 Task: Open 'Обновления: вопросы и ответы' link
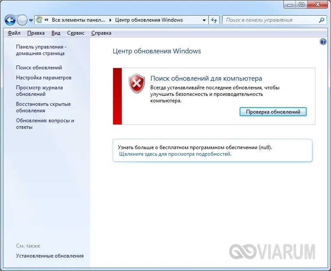(45, 124)
